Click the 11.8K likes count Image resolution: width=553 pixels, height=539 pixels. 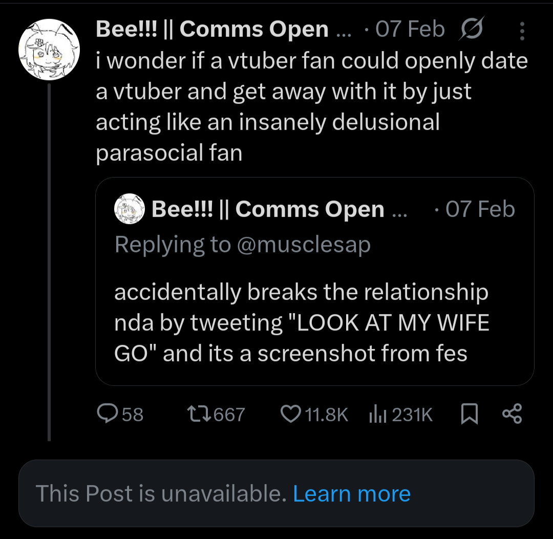pos(326,414)
